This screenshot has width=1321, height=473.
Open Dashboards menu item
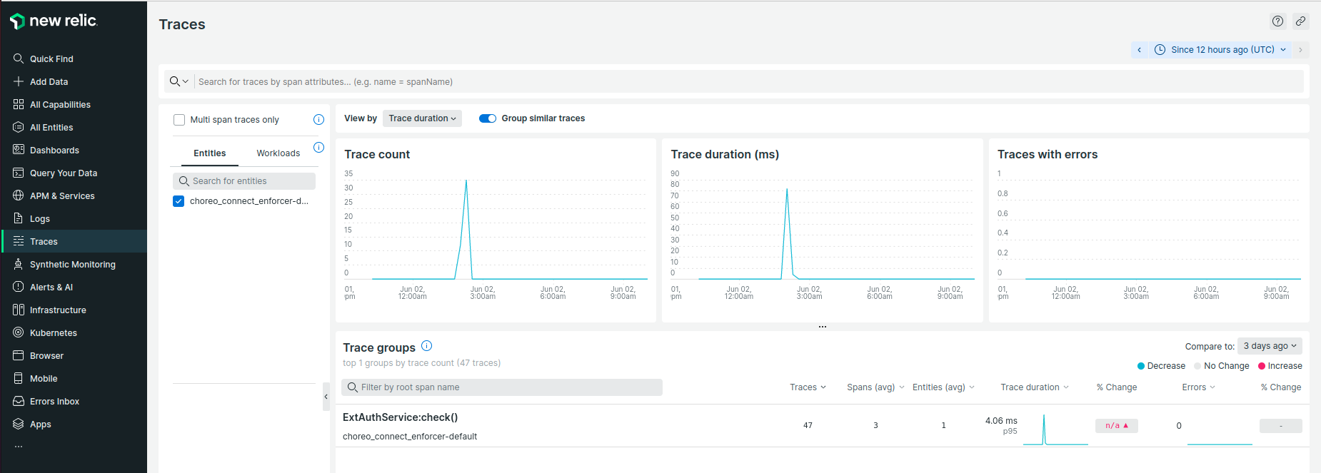(74, 150)
